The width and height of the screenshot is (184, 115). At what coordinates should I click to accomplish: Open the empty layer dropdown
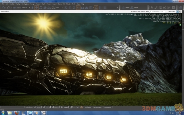[x=113, y=8]
